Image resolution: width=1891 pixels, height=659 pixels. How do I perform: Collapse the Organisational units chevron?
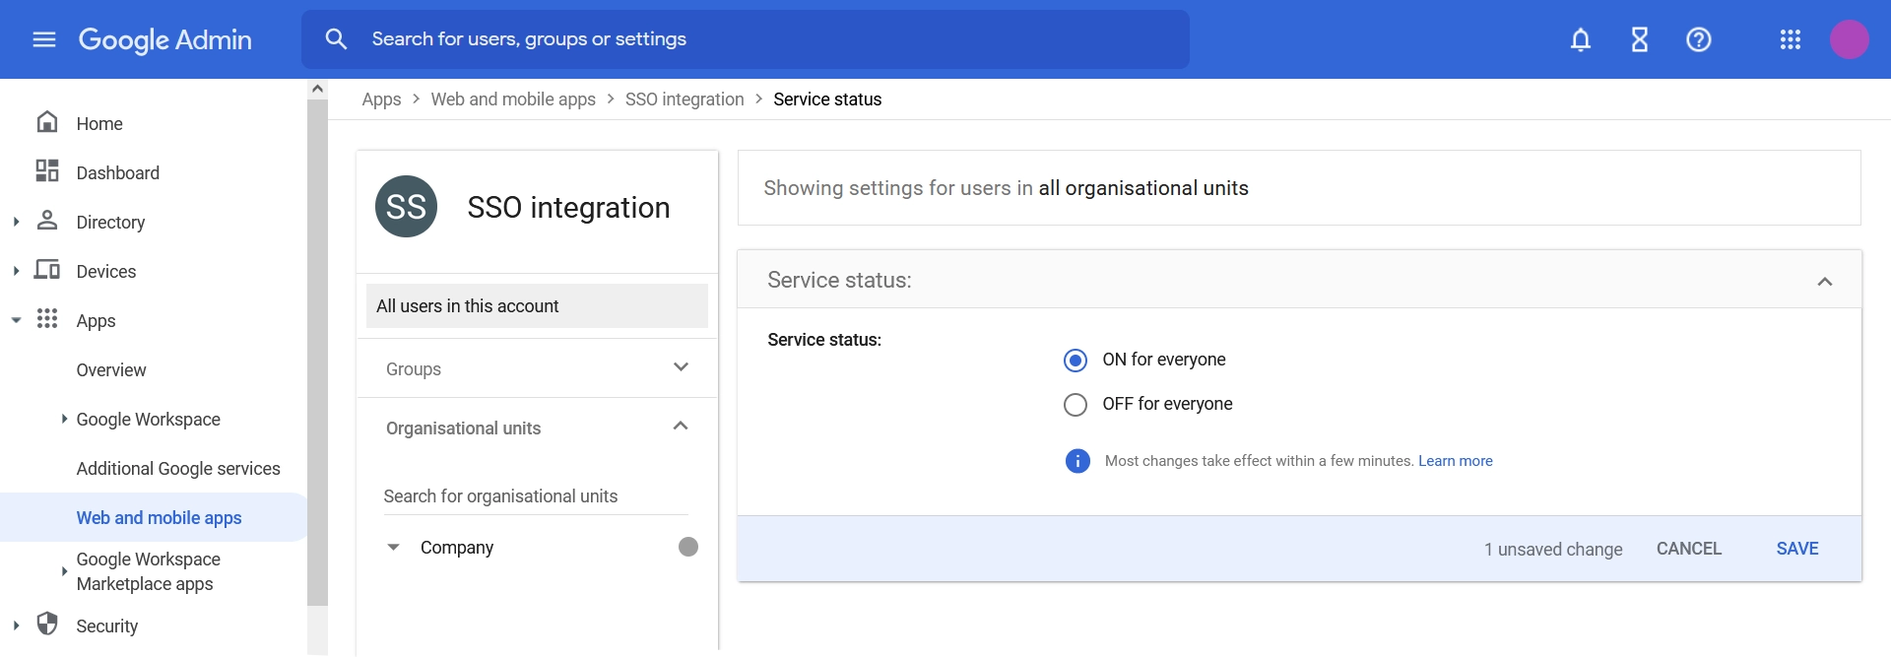pos(681,427)
